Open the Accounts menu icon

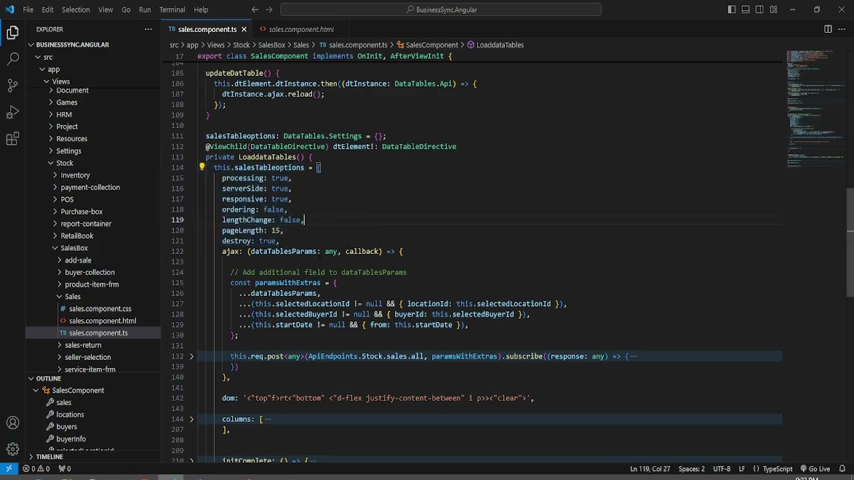click(x=13, y=423)
